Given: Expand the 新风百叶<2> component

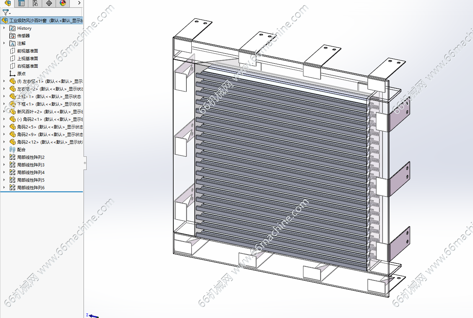Looking at the screenshot, I should pos(4,112).
